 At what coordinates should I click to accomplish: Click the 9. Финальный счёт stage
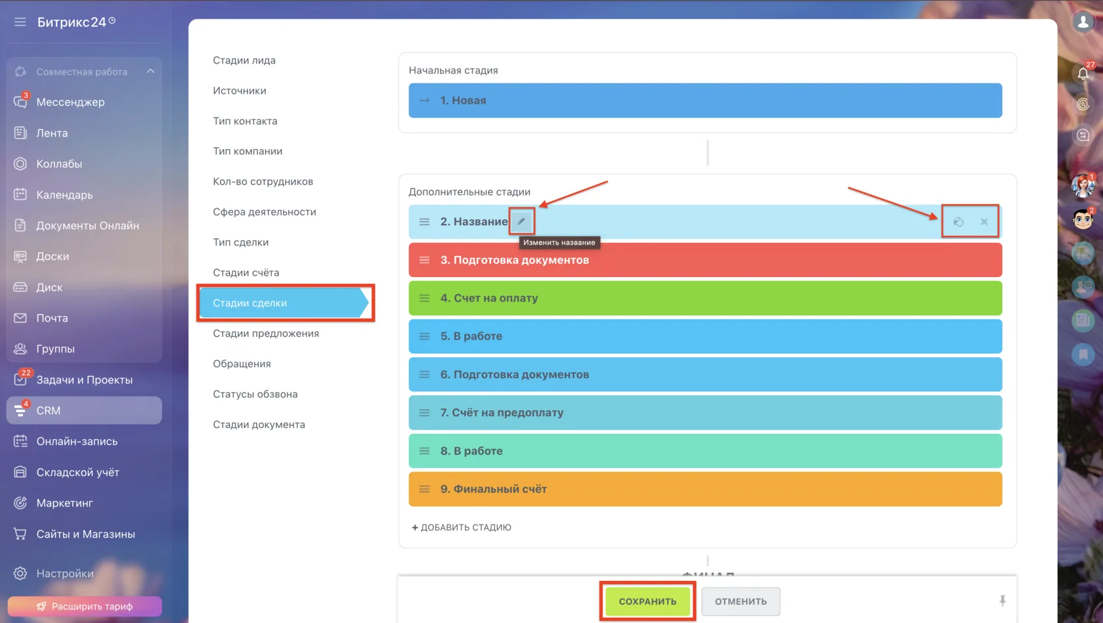pos(705,489)
